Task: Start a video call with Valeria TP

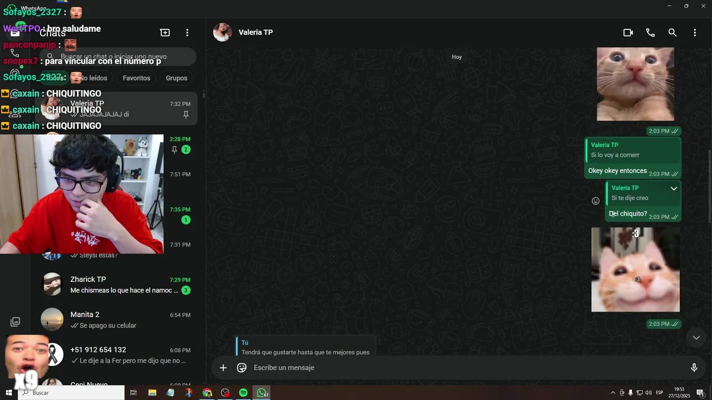Action: click(628, 33)
